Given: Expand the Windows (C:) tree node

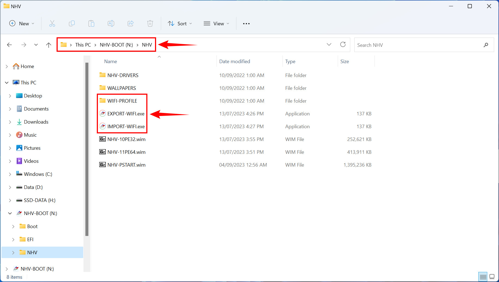Looking at the screenshot, I should click(10, 174).
